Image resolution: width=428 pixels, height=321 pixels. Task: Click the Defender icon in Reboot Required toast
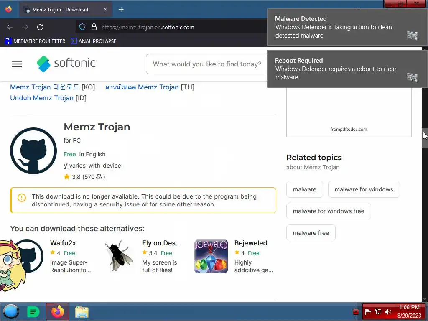pyautogui.click(x=413, y=77)
